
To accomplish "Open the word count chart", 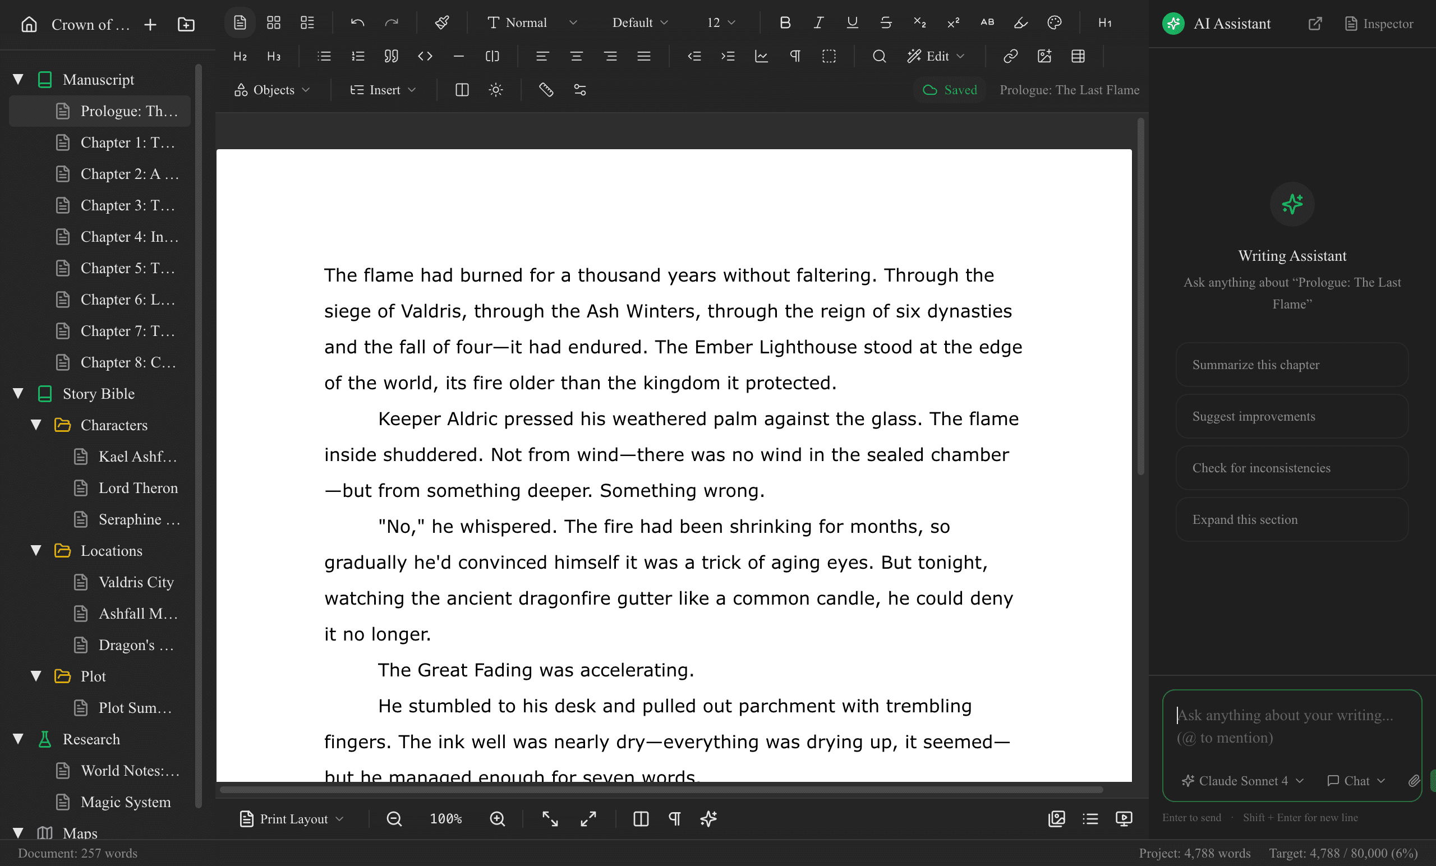I will point(761,57).
